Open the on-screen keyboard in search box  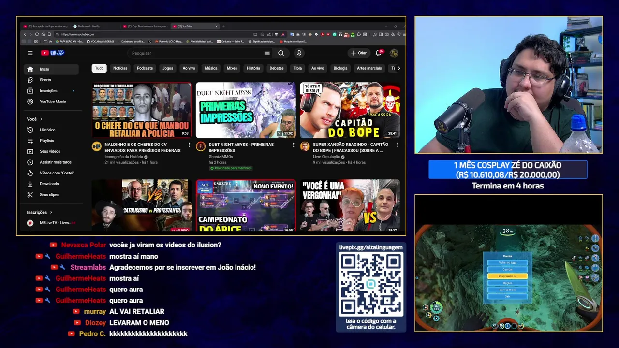coord(267,53)
